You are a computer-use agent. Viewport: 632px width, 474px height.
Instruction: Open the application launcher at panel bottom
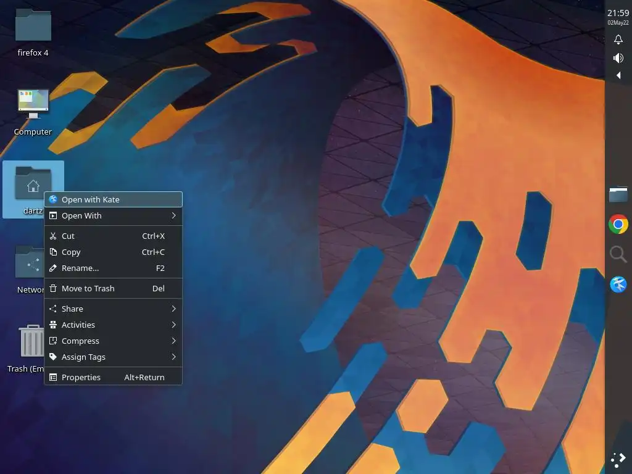click(618, 459)
